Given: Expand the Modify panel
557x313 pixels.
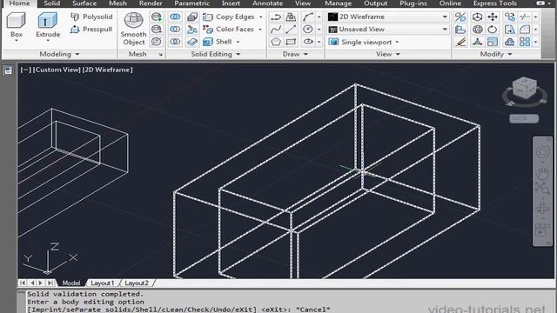Looking at the screenshot, I should (496, 54).
